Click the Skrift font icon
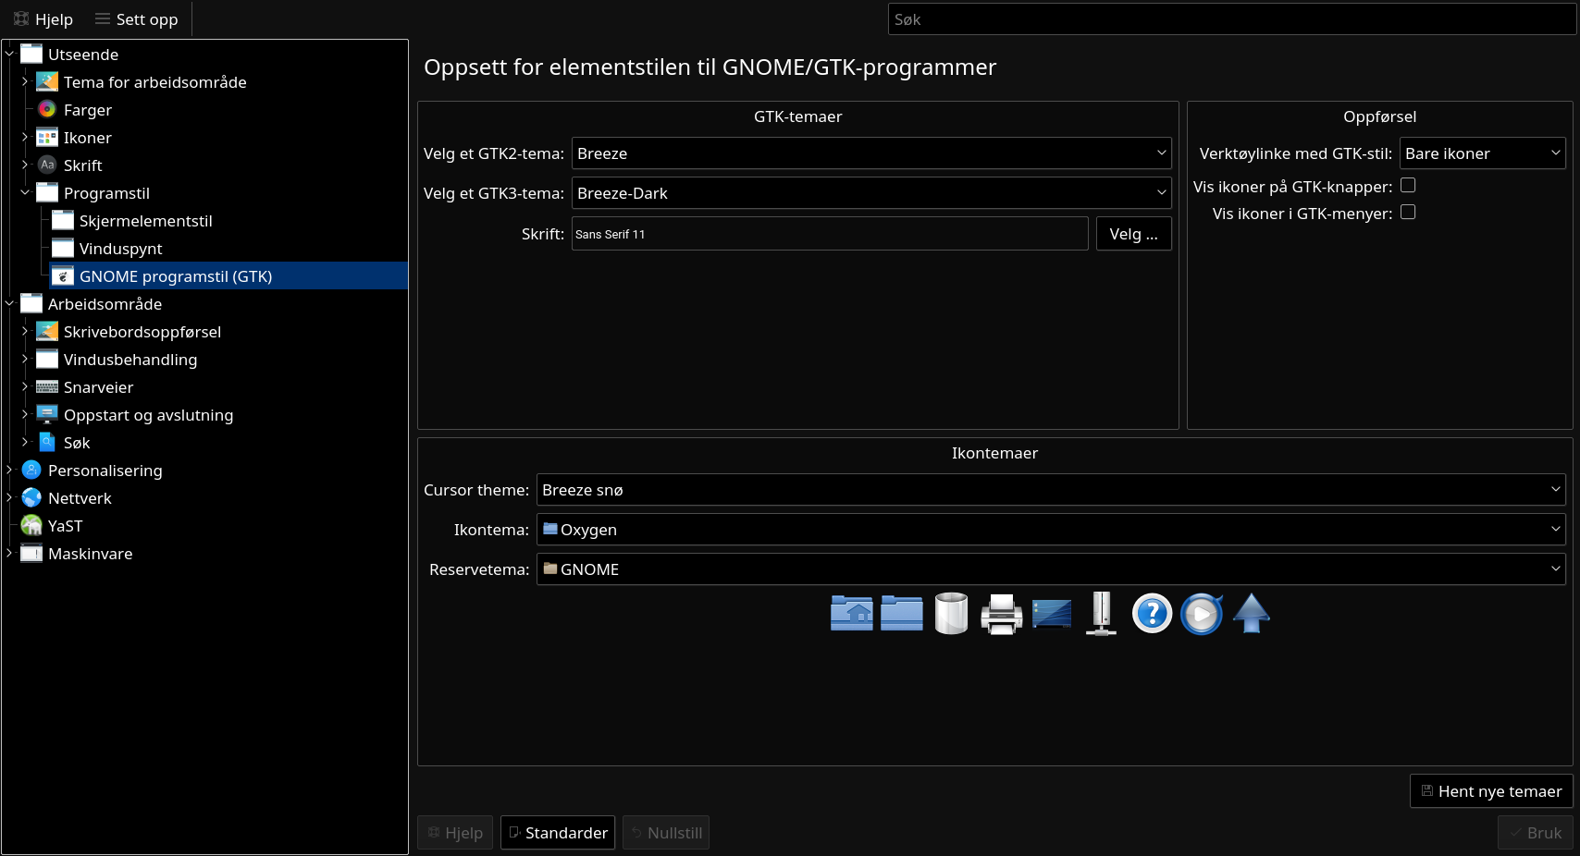The width and height of the screenshot is (1580, 856). [x=47, y=165]
